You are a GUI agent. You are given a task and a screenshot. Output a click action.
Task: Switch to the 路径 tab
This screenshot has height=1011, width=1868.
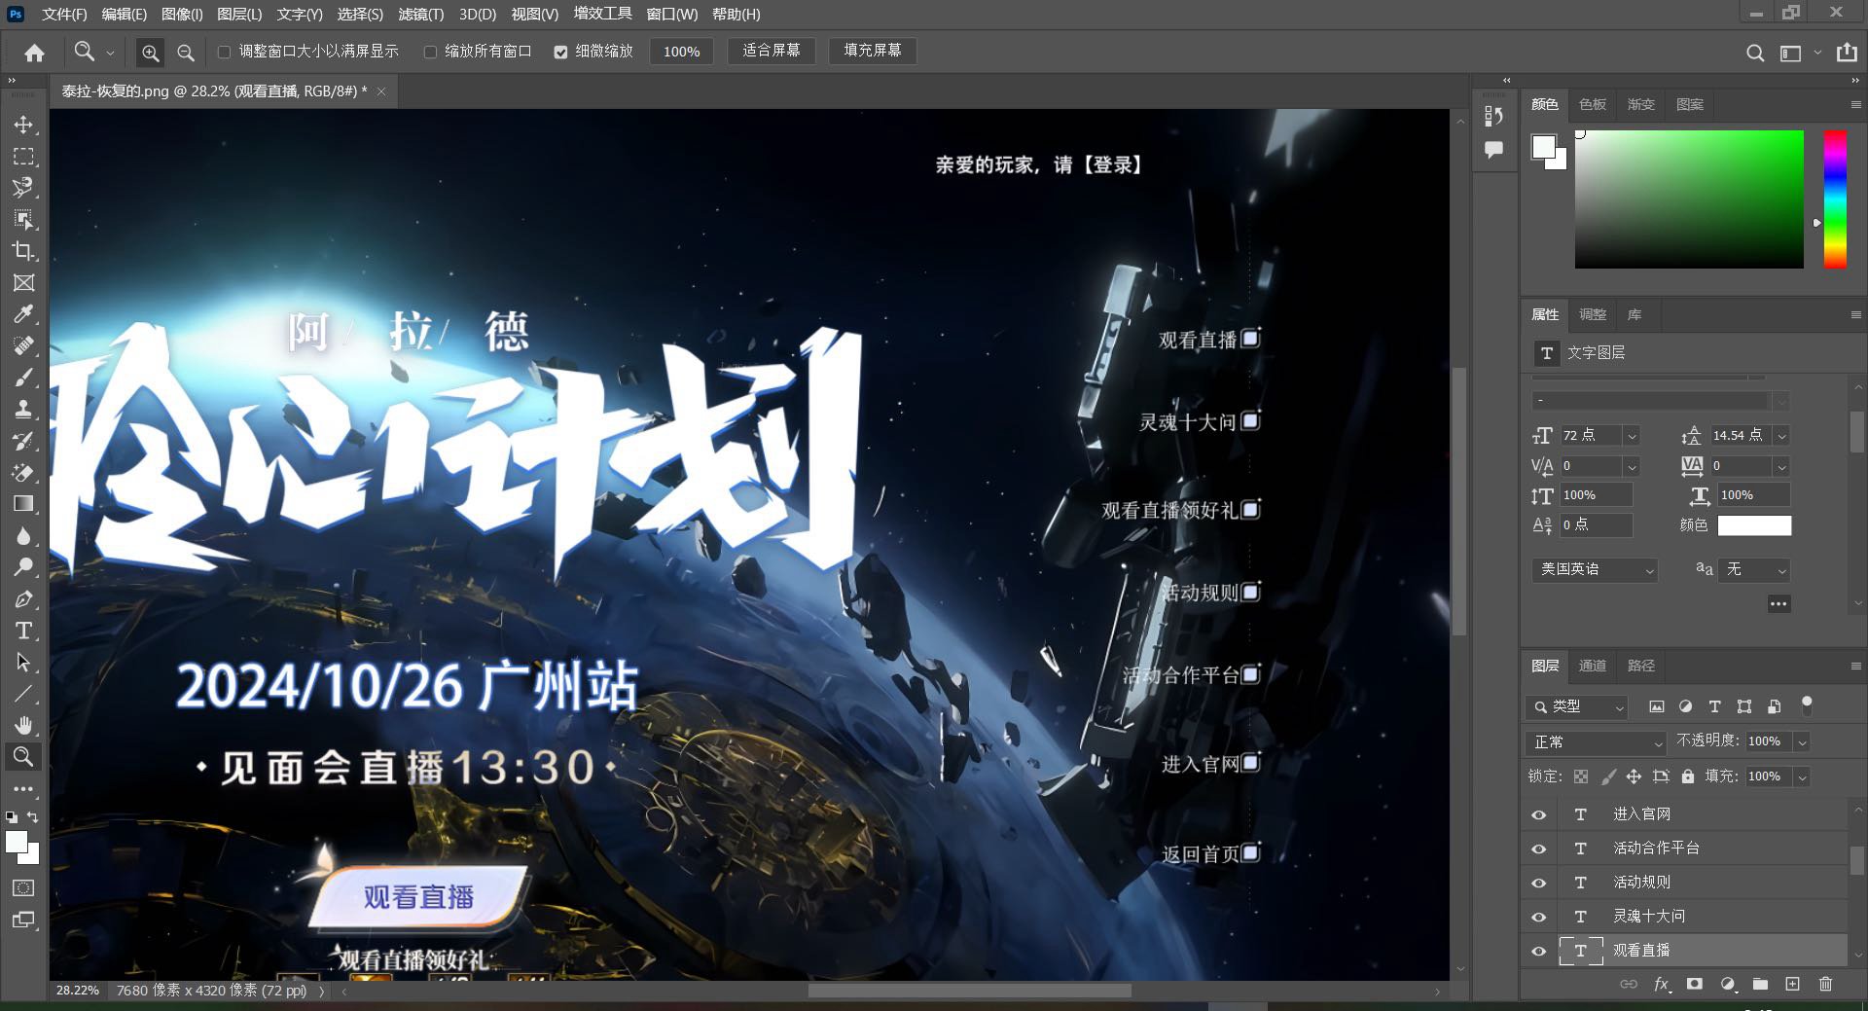click(x=1641, y=666)
